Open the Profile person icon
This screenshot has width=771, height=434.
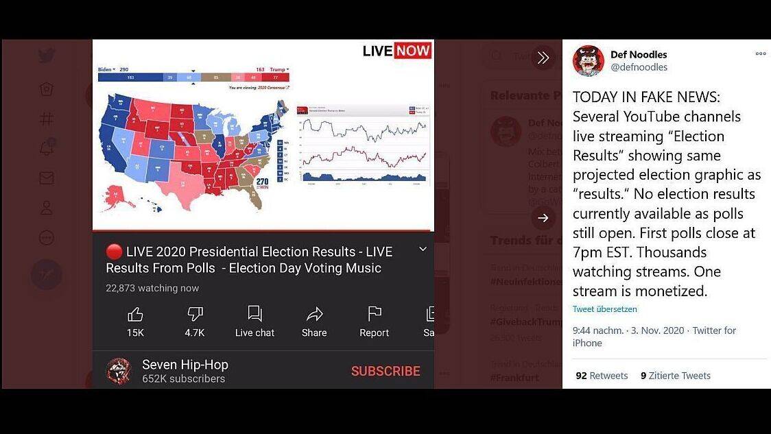(47, 208)
